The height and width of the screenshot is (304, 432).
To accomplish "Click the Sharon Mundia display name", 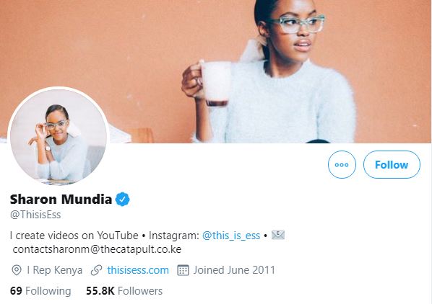I will (x=61, y=200).
